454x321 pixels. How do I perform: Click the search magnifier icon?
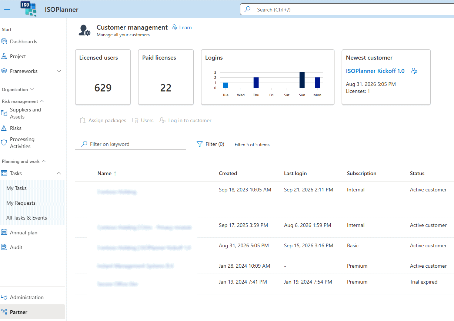click(x=248, y=10)
